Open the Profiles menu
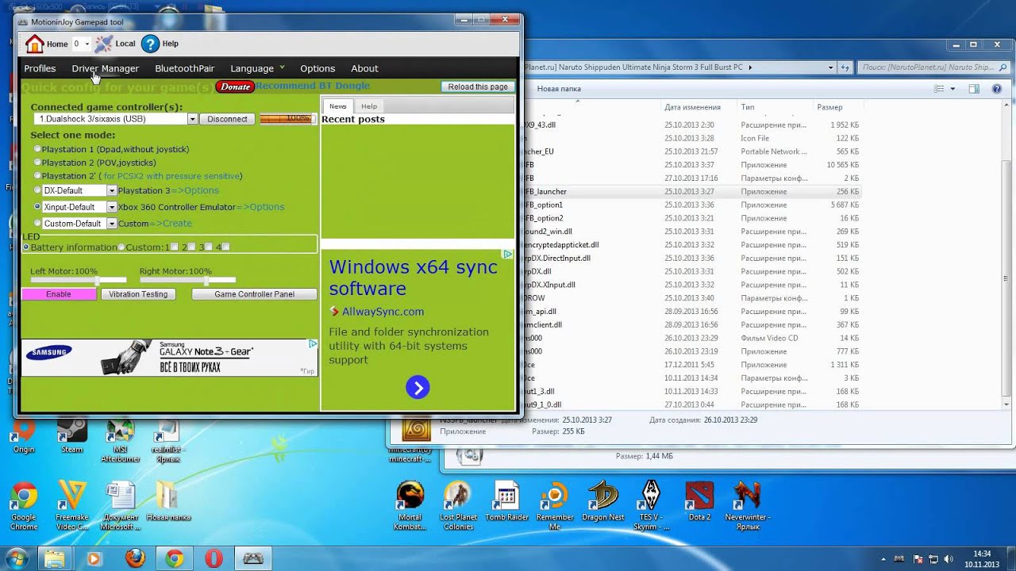The image size is (1016, 571). (x=40, y=68)
